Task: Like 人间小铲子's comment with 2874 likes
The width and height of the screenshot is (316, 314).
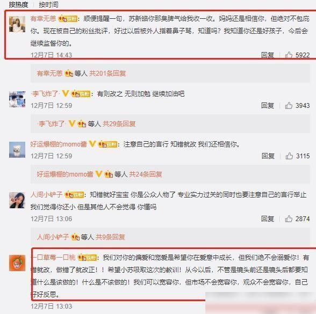Action: pos(289,218)
